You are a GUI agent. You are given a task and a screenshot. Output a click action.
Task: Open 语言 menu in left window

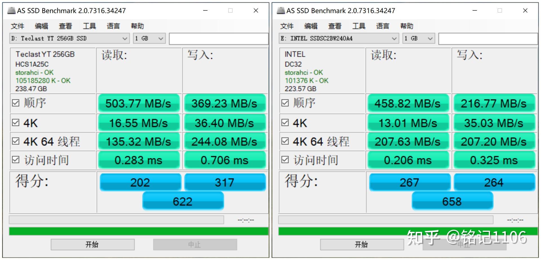pos(113,26)
